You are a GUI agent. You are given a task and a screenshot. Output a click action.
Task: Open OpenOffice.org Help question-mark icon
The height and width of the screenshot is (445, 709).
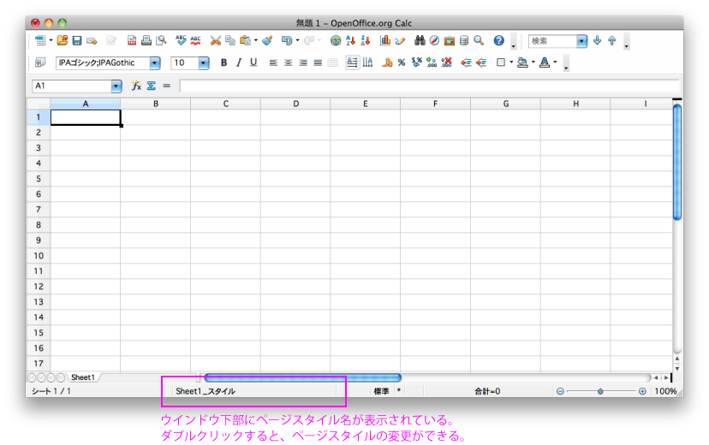498,41
